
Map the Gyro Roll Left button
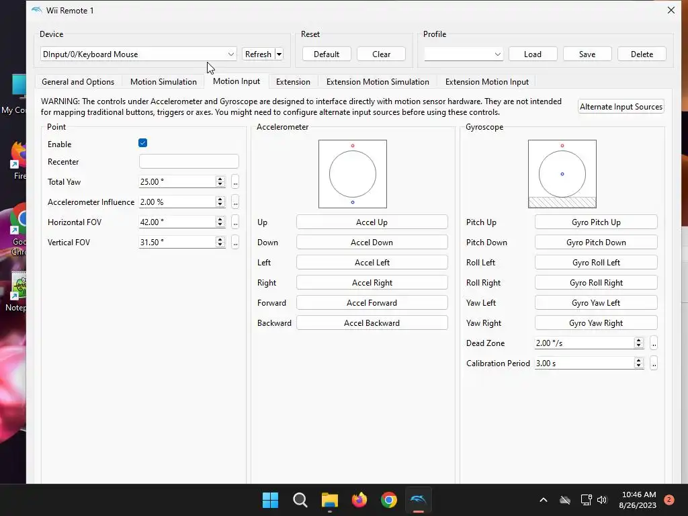point(596,263)
